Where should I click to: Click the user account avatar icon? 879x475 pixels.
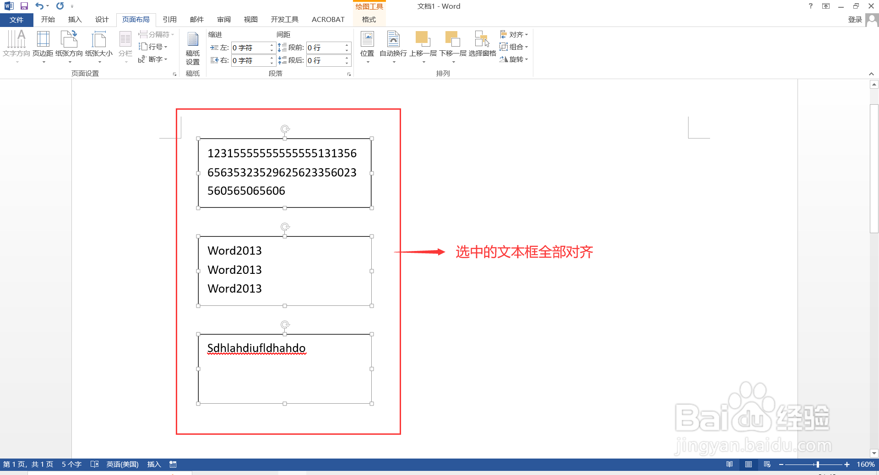pyautogui.click(x=872, y=20)
